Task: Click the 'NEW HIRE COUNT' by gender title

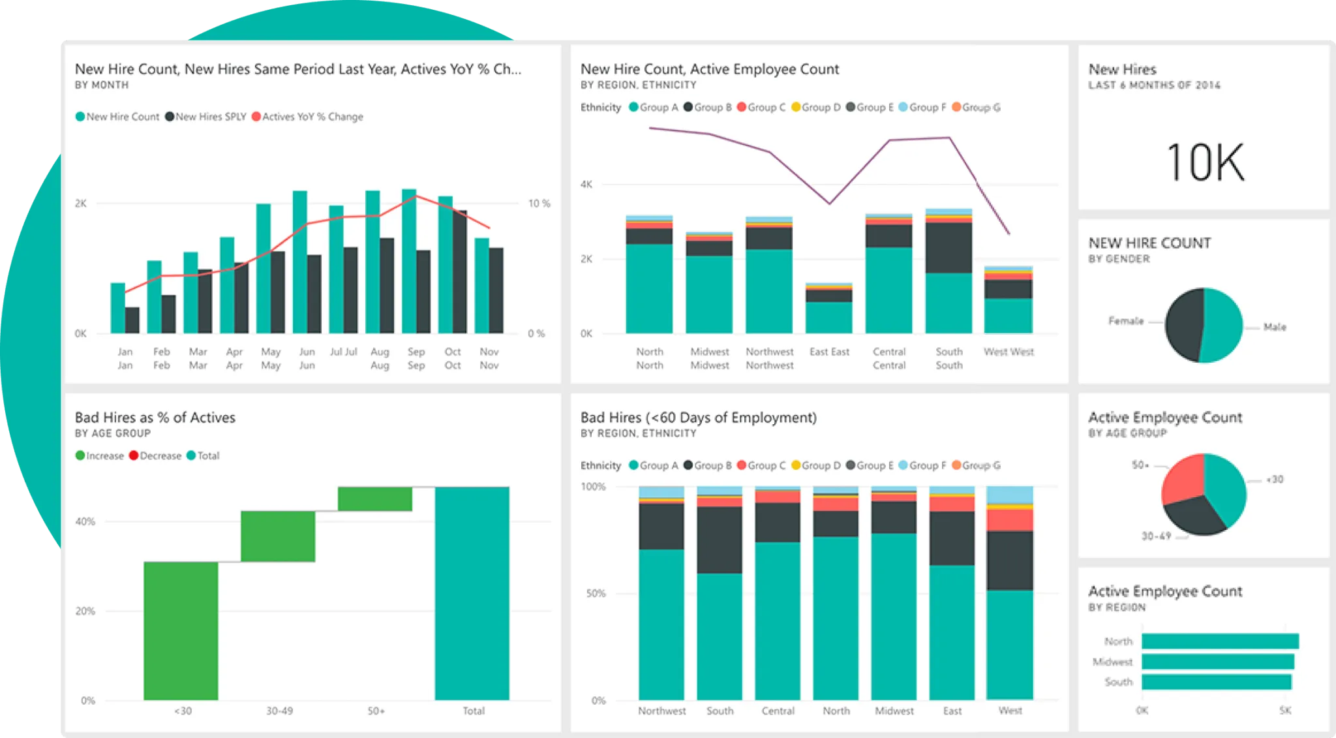Action: [1149, 243]
